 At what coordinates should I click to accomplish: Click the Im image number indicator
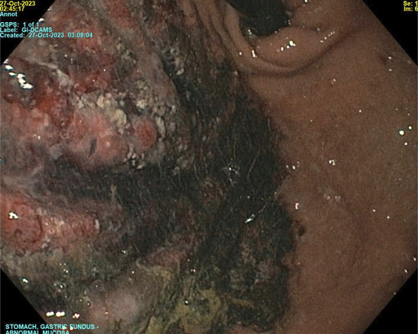pos(411,9)
